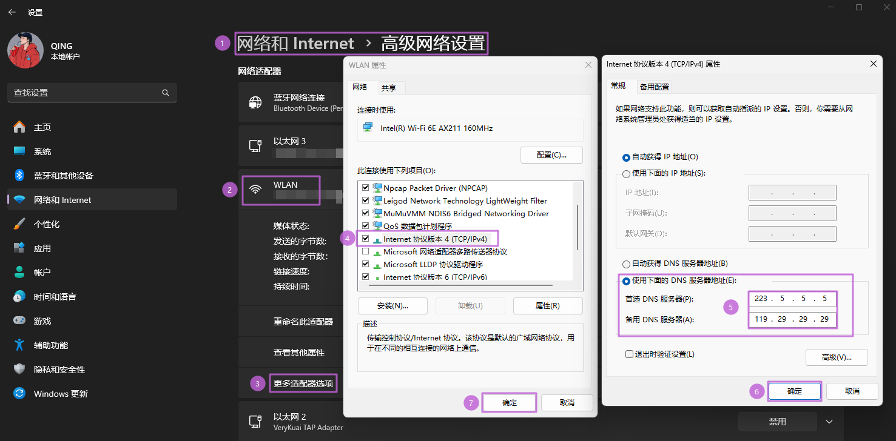Click the Advanced button in IPv4 properties
Image resolution: width=896 pixels, height=441 pixels.
point(836,357)
